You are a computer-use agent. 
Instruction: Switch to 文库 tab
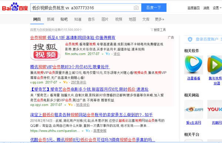[146, 19]
